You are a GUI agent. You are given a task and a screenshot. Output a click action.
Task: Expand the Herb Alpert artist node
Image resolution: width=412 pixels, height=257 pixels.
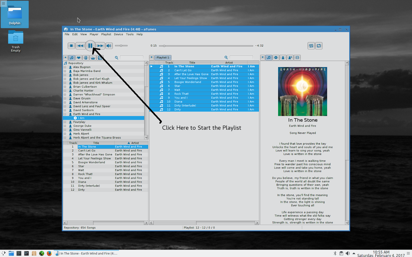(x=65, y=134)
